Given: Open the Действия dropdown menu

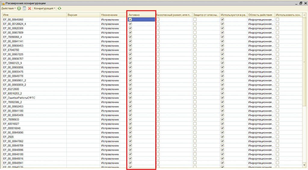Looking at the screenshot, I should [9, 8].
